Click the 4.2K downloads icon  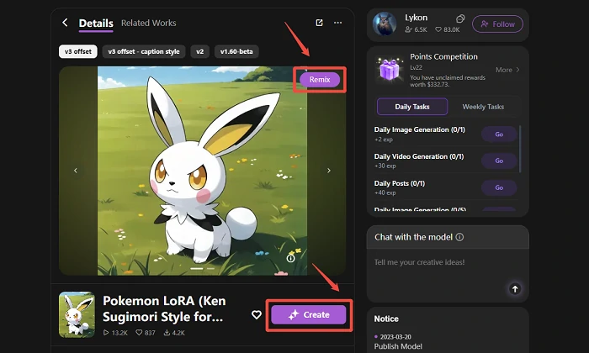(x=167, y=333)
